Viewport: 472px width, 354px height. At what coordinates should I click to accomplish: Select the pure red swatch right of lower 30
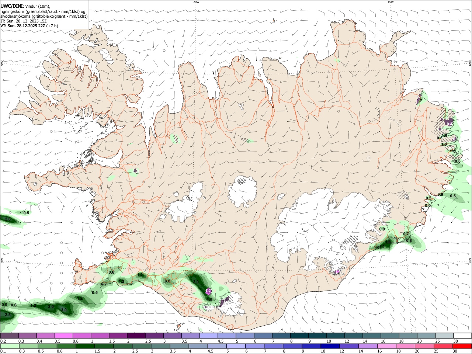point(462,346)
